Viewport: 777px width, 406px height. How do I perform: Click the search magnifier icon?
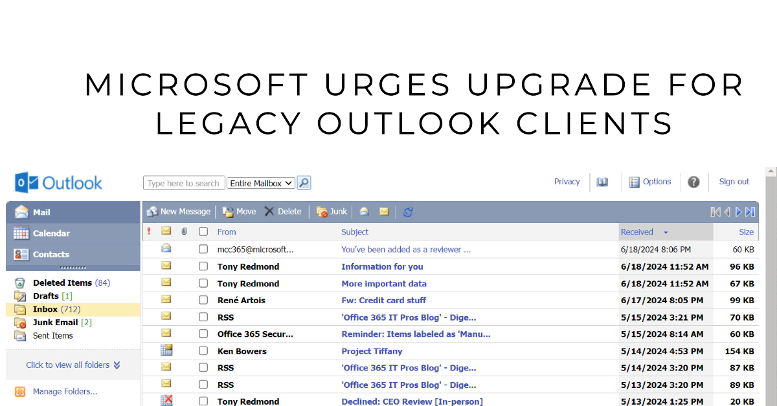point(304,183)
